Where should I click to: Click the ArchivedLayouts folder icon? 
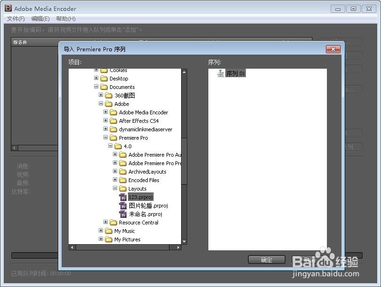point(123,172)
